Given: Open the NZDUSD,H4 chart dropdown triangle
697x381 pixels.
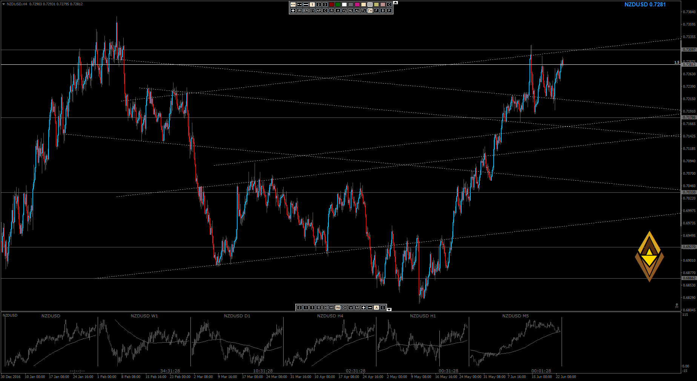Looking at the screenshot, I should (x=3, y=4).
